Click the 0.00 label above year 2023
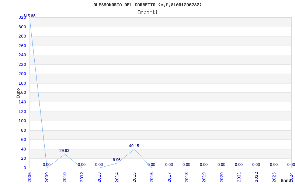295x184 pixels. pos(274,164)
